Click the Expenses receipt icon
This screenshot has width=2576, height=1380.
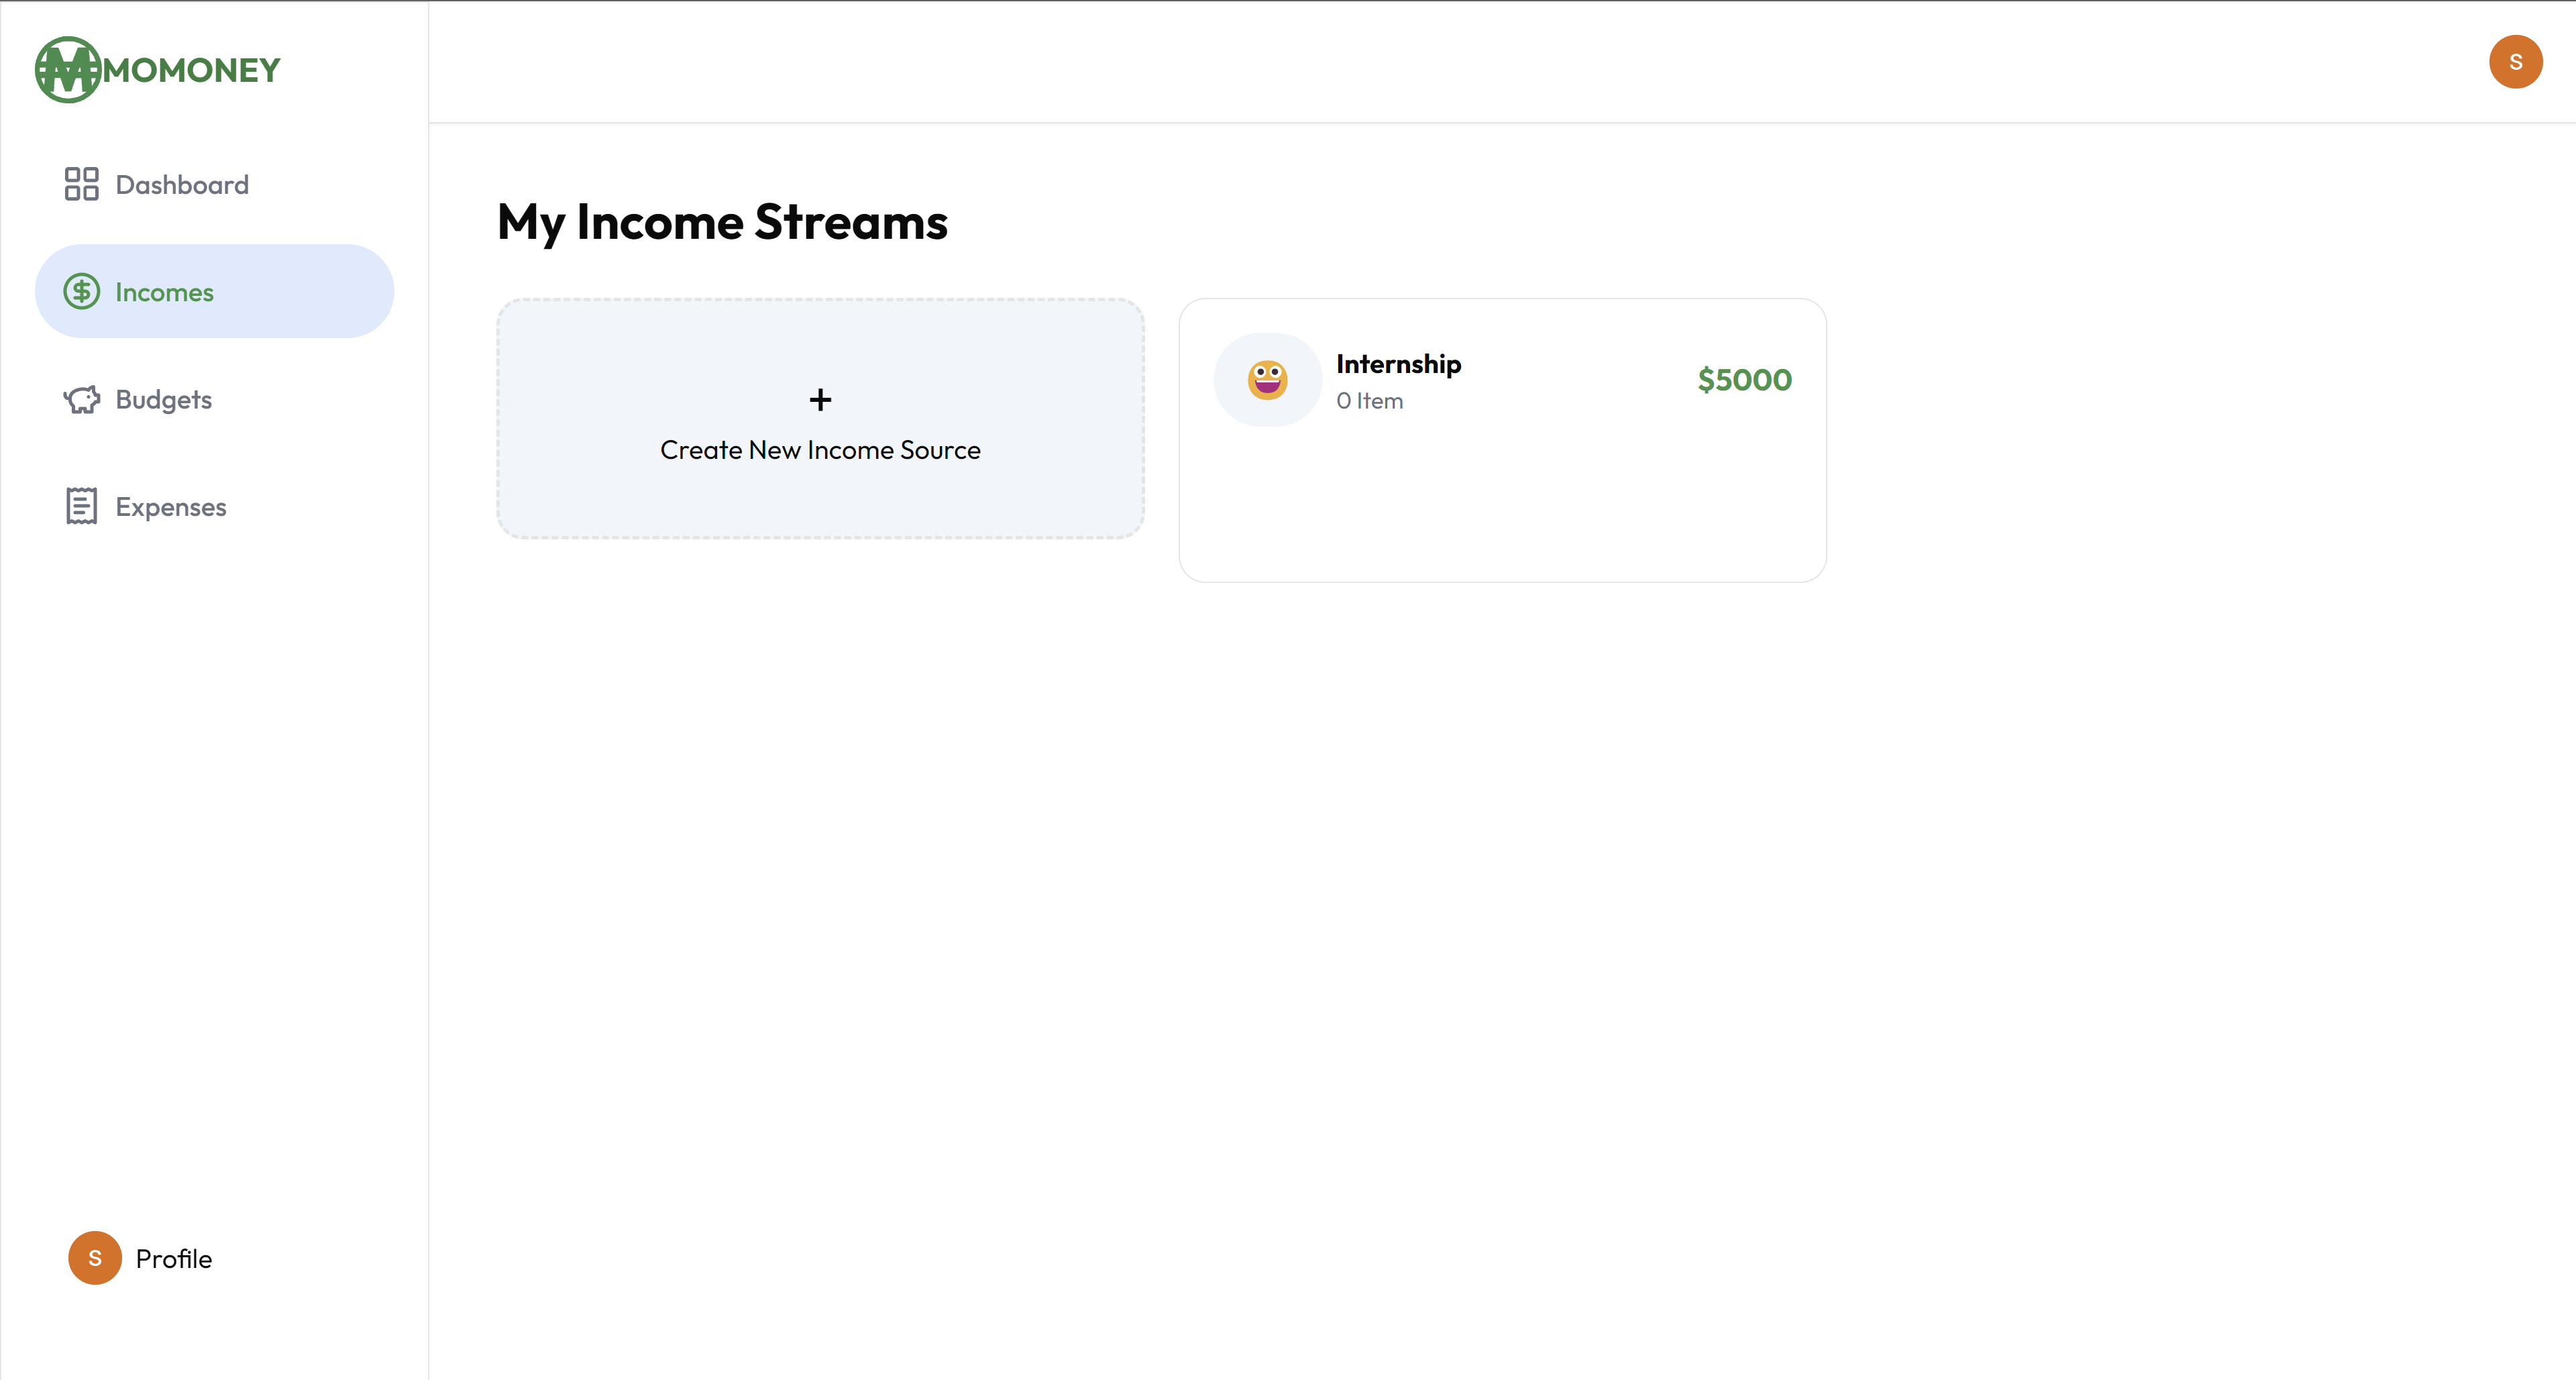coord(81,506)
